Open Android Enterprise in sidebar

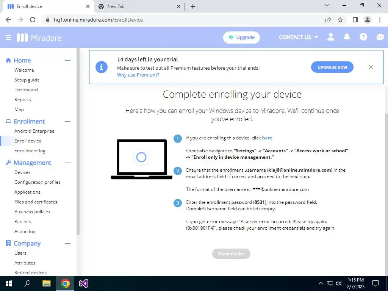[x=34, y=131]
